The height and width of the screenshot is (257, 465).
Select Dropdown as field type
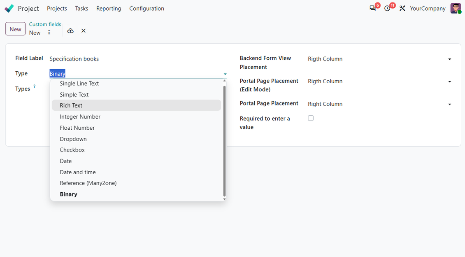click(x=137, y=139)
